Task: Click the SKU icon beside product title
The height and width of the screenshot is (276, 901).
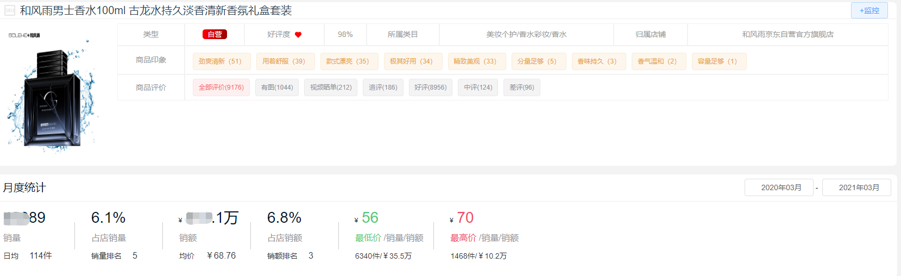Action: tap(10, 10)
